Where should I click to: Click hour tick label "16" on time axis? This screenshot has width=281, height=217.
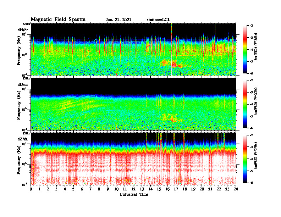[x=167, y=189]
